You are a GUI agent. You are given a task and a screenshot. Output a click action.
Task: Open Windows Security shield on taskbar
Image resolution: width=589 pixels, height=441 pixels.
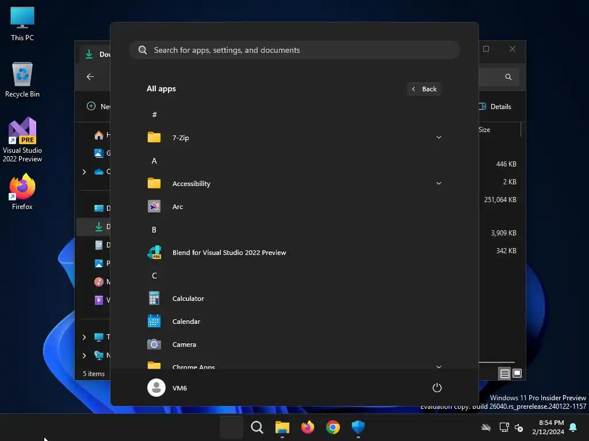[x=358, y=427]
